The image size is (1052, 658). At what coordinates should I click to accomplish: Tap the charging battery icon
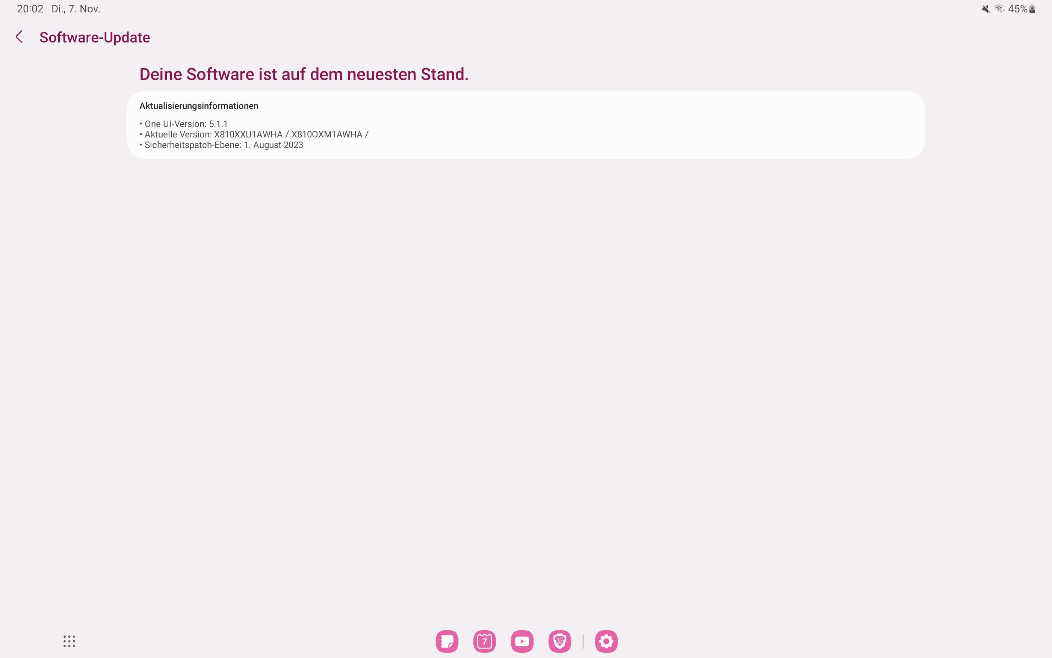(x=1032, y=9)
